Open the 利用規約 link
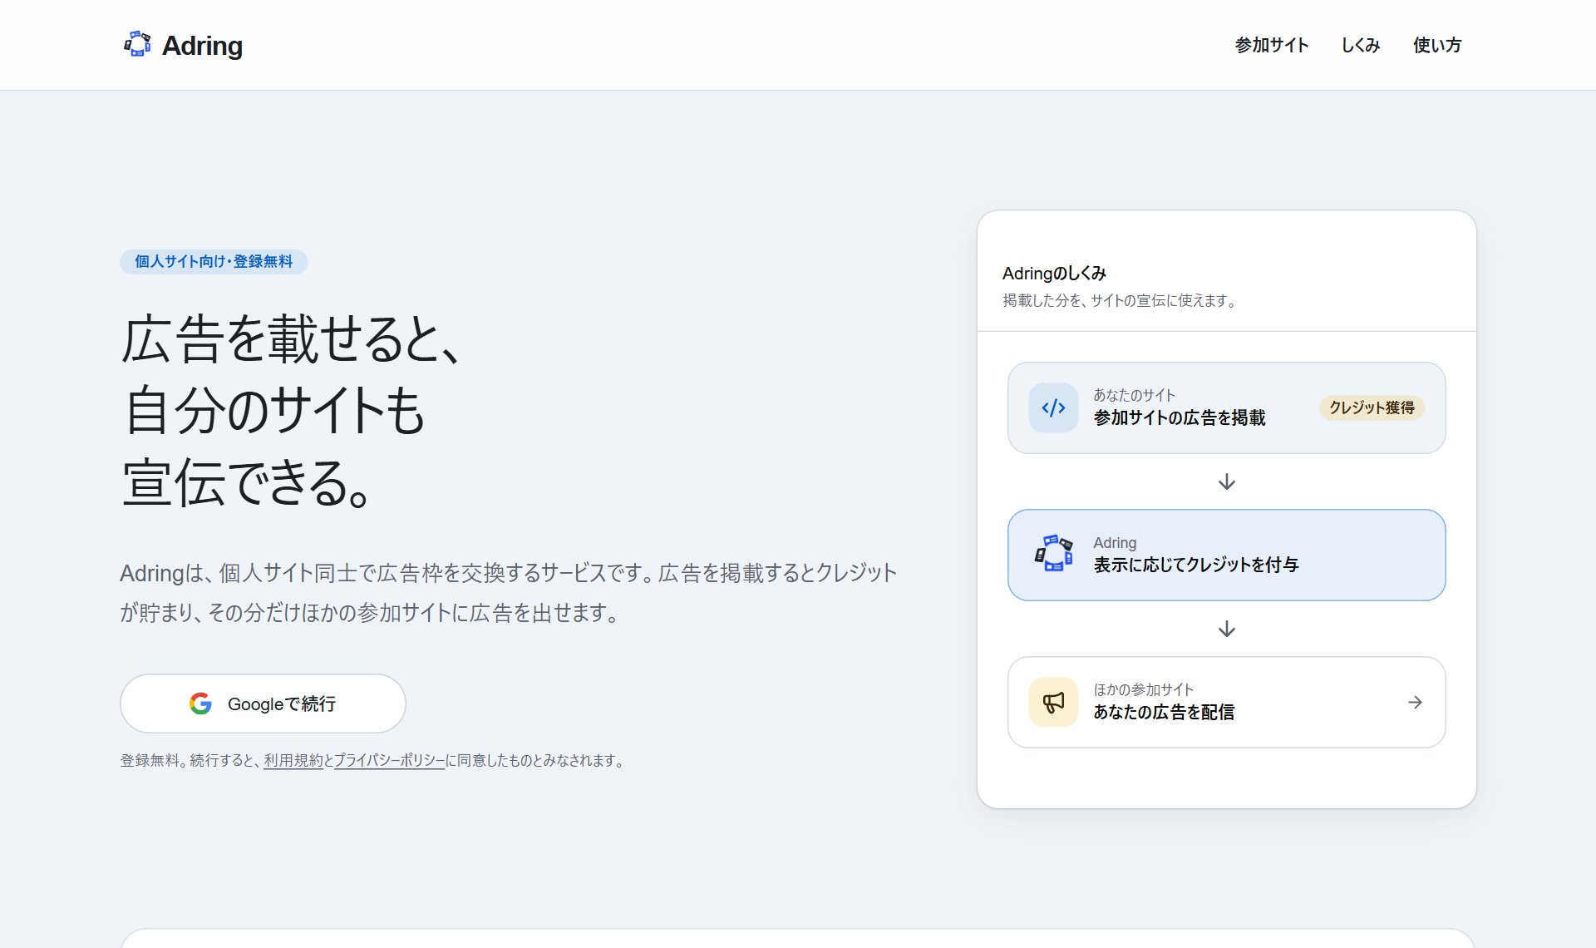The width and height of the screenshot is (1596, 948). [293, 760]
